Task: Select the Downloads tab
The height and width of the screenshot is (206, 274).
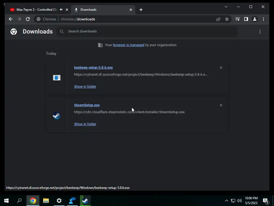Action: point(103,10)
